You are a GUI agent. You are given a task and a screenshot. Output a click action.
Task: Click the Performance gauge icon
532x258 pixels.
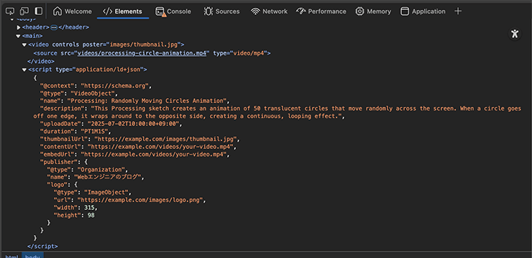click(x=301, y=11)
